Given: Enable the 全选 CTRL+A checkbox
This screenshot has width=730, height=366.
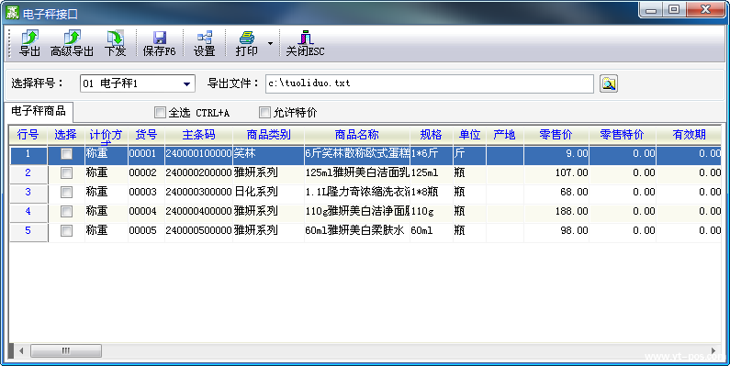Looking at the screenshot, I should pyautogui.click(x=160, y=112).
